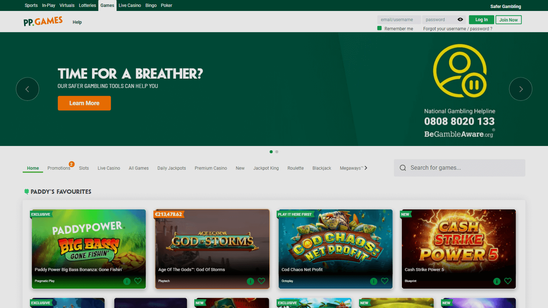This screenshot has width=548, height=308.
Task: Open the Slots tab
Action: click(84, 168)
